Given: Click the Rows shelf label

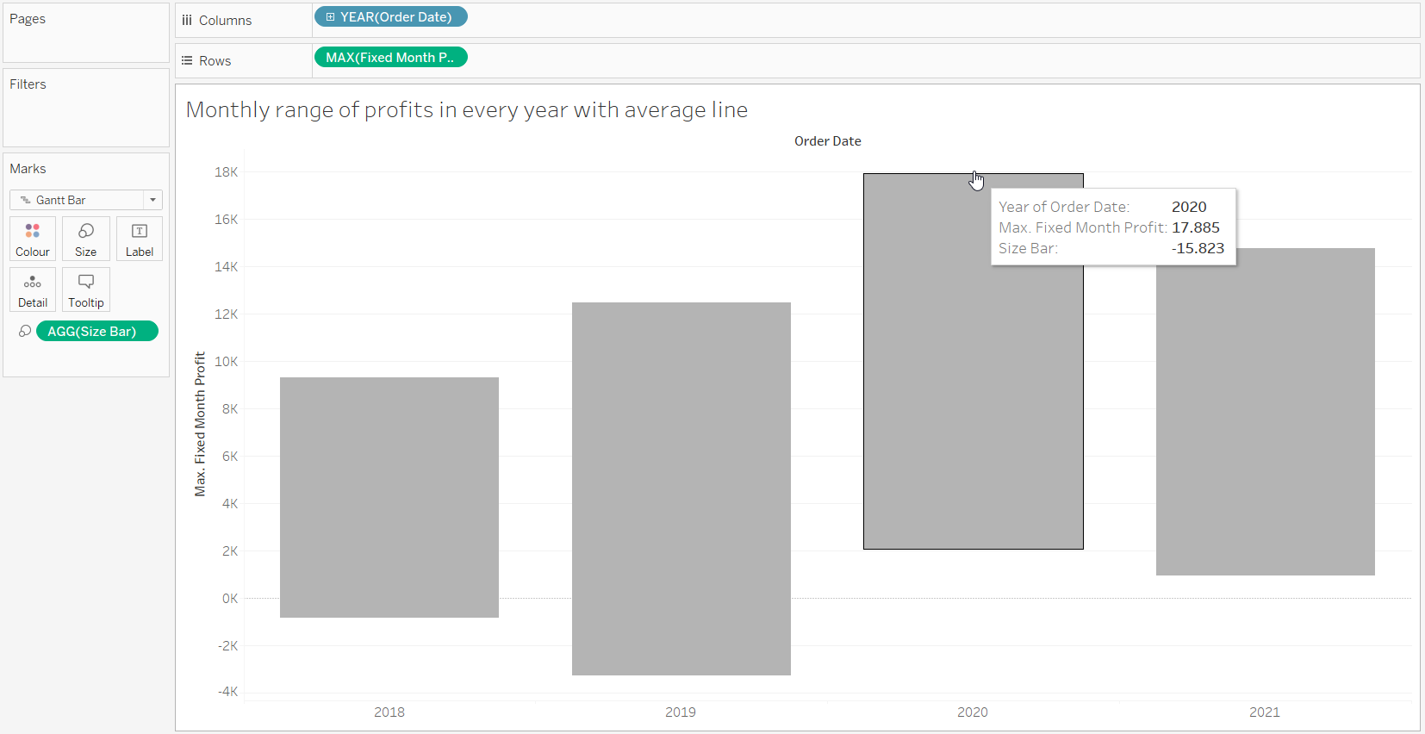Looking at the screenshot, I should (215, 60).
